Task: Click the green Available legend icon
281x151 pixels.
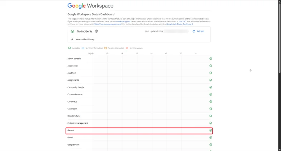Action: [70, 48]
